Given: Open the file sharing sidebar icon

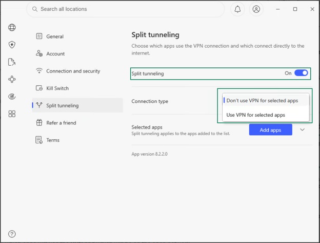Looking at the screenshot, I should [x=12, y=62].
